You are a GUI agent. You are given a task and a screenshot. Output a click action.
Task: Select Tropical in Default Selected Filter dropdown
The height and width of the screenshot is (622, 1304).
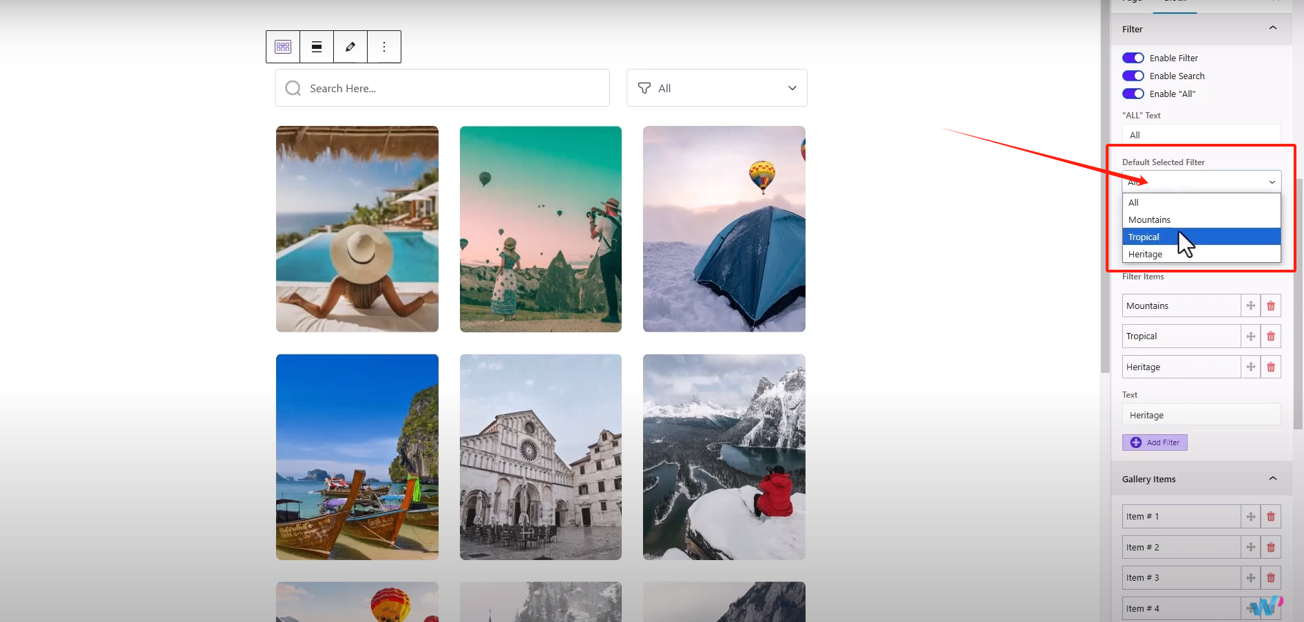[1170, 236]
